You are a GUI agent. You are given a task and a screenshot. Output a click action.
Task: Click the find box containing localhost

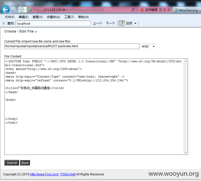pos(53,23)
